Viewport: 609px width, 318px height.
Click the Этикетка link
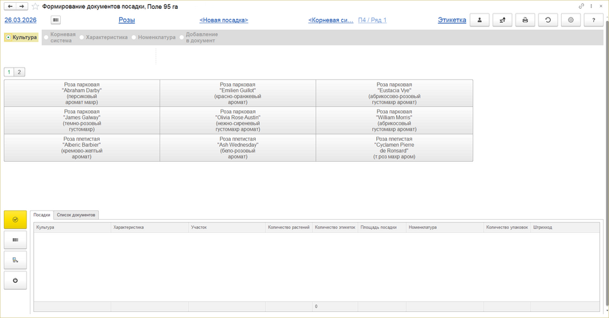coord(452,20)
